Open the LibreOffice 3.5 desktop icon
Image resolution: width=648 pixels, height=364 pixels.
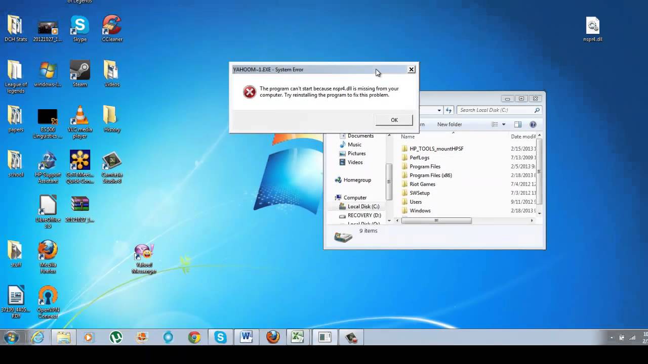[x=48, y=212]
